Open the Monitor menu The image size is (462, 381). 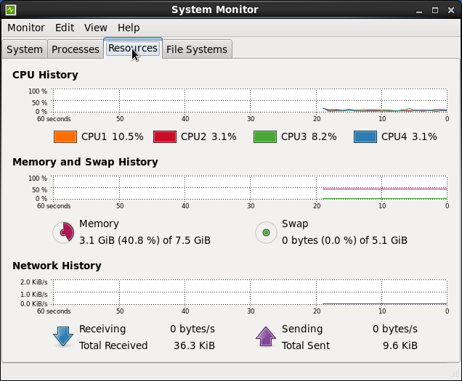click(x=26, y=28)
